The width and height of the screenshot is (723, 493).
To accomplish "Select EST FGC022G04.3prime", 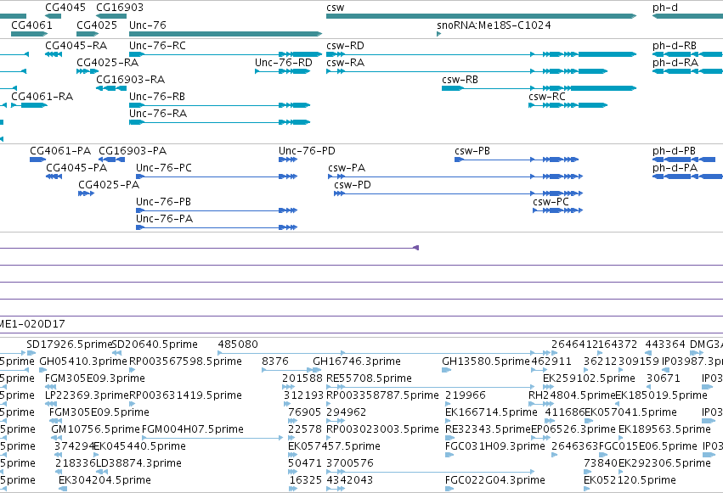I will 449,489.
